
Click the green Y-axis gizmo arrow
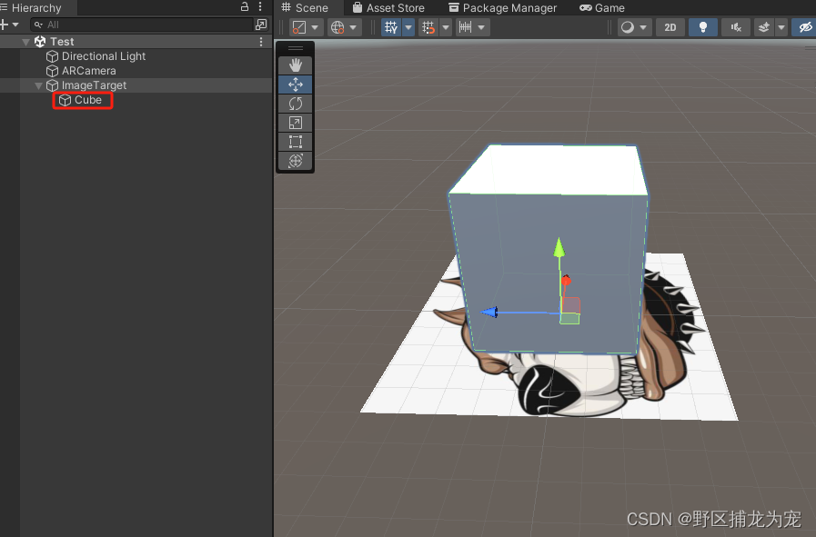point(559,247)
